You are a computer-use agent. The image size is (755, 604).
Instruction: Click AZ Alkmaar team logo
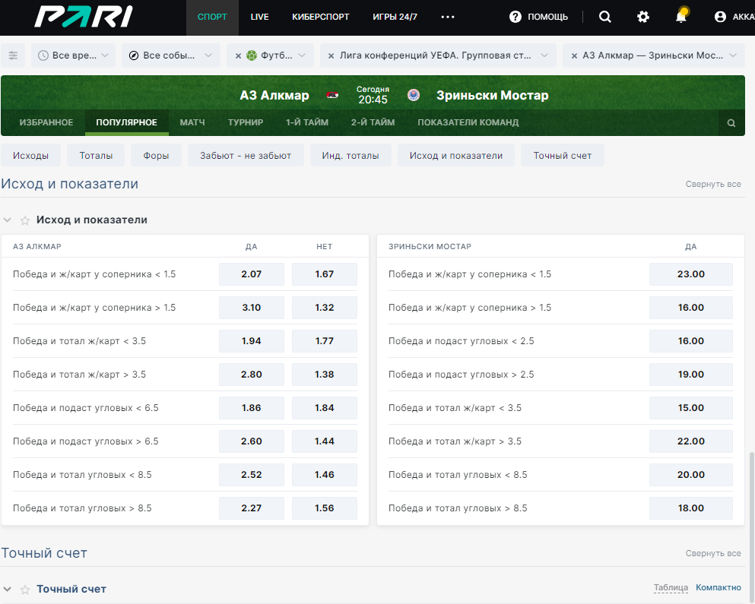click(332, 95)
